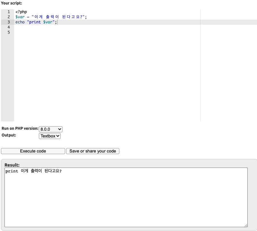Click the output text "print 이게 출력이 된다고요?"
The image size is (257, 231).
pyautogui.click(x=33, y=171)
